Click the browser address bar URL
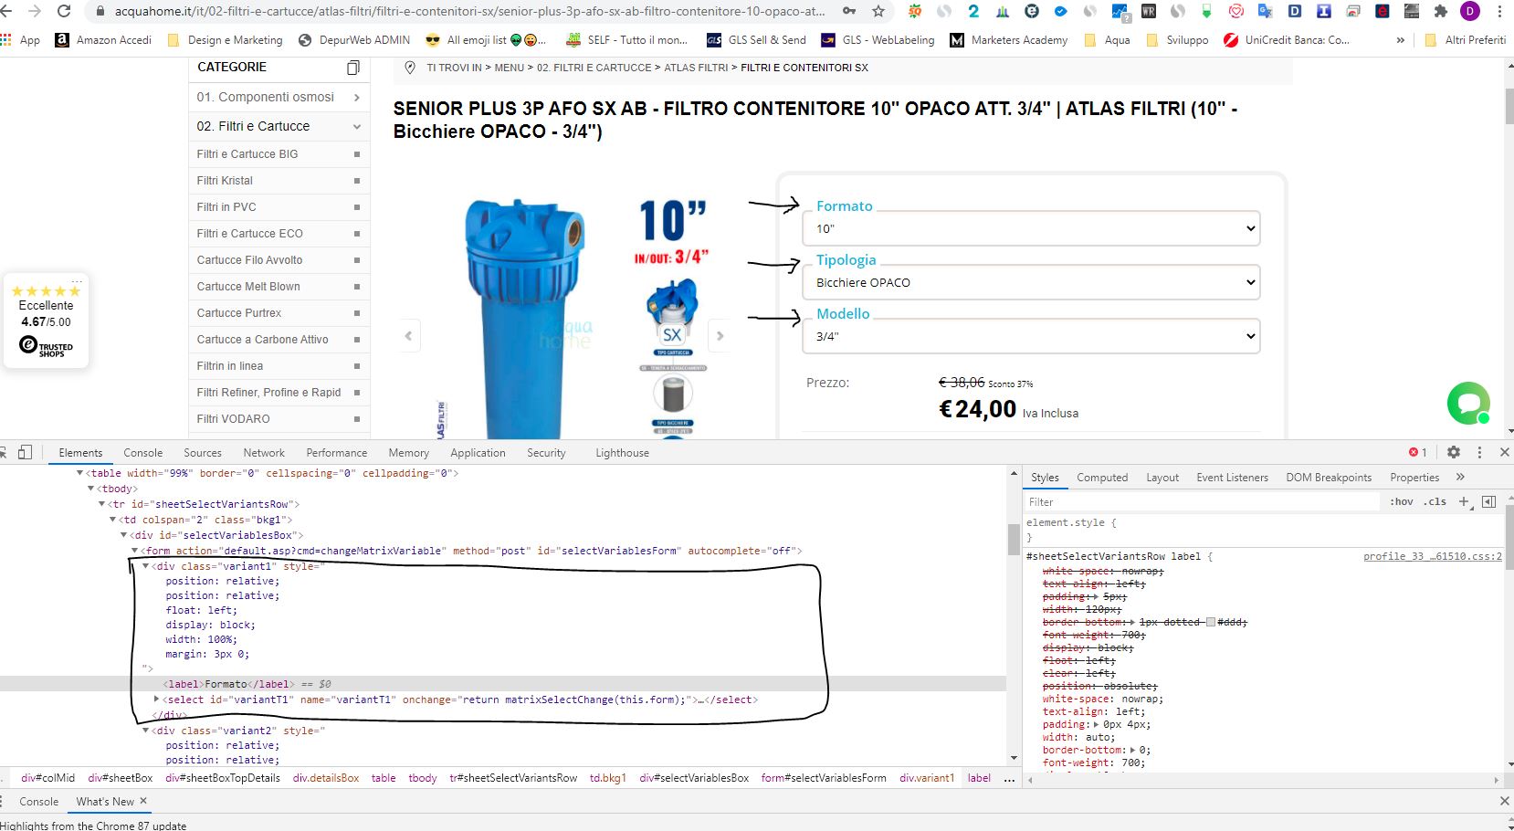Image resolution: width=1514 pixels, height=831 pixels. (x=469, y=12)
